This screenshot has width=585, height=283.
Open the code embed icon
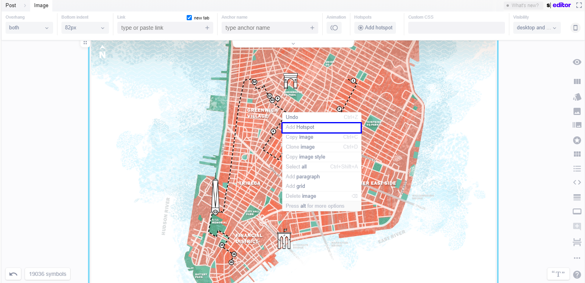pyautogui.click(x=577, y=182)
